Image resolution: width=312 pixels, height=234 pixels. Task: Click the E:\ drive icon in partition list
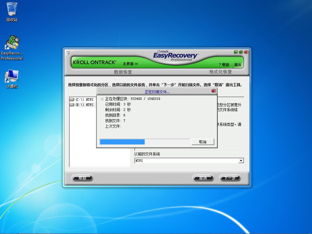pos(72,105)
